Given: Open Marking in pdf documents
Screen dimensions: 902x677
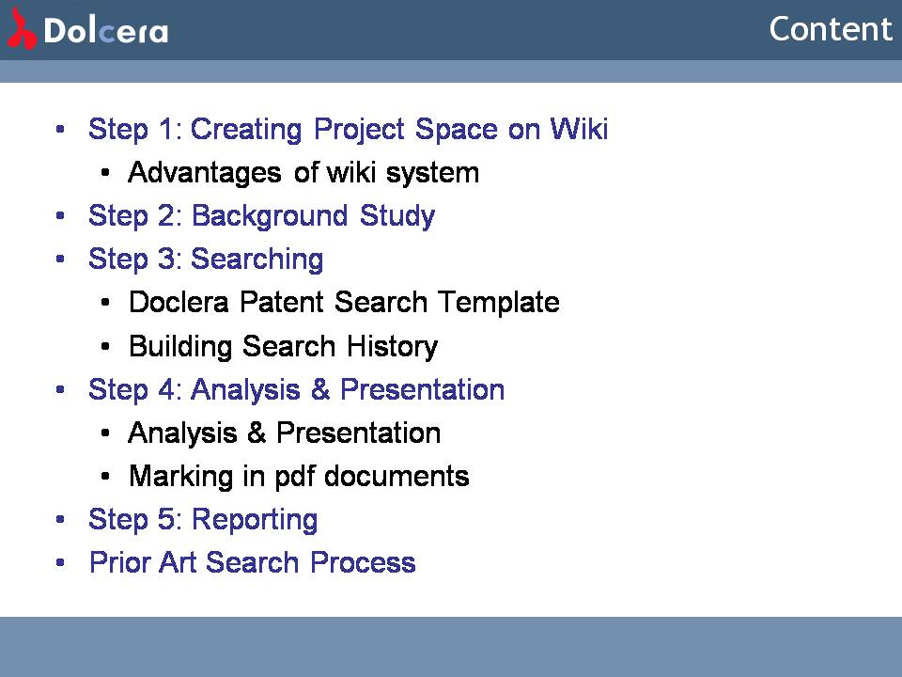Looking at the screenshot, I should (x=299, y=476).
